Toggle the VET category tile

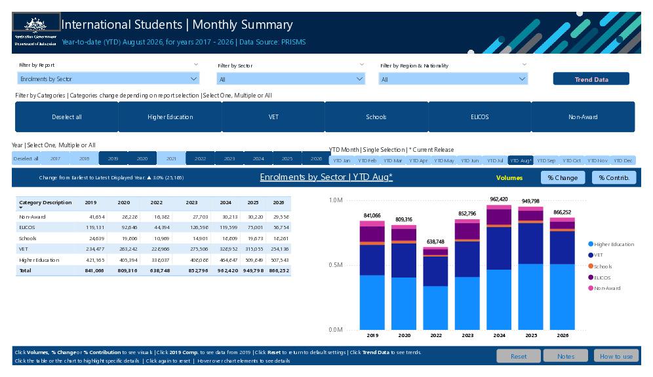(x=273, y=117)
